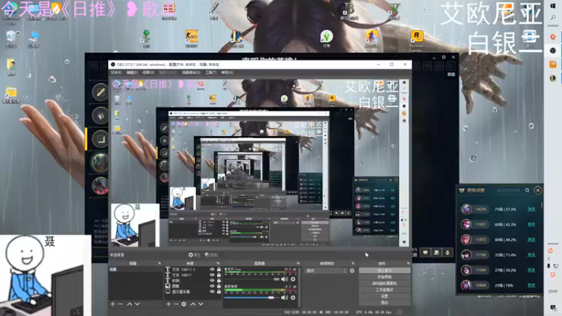Open the 文件(F) menu in OBS
This screenshot has height=316, width=562.
point(116,73)
